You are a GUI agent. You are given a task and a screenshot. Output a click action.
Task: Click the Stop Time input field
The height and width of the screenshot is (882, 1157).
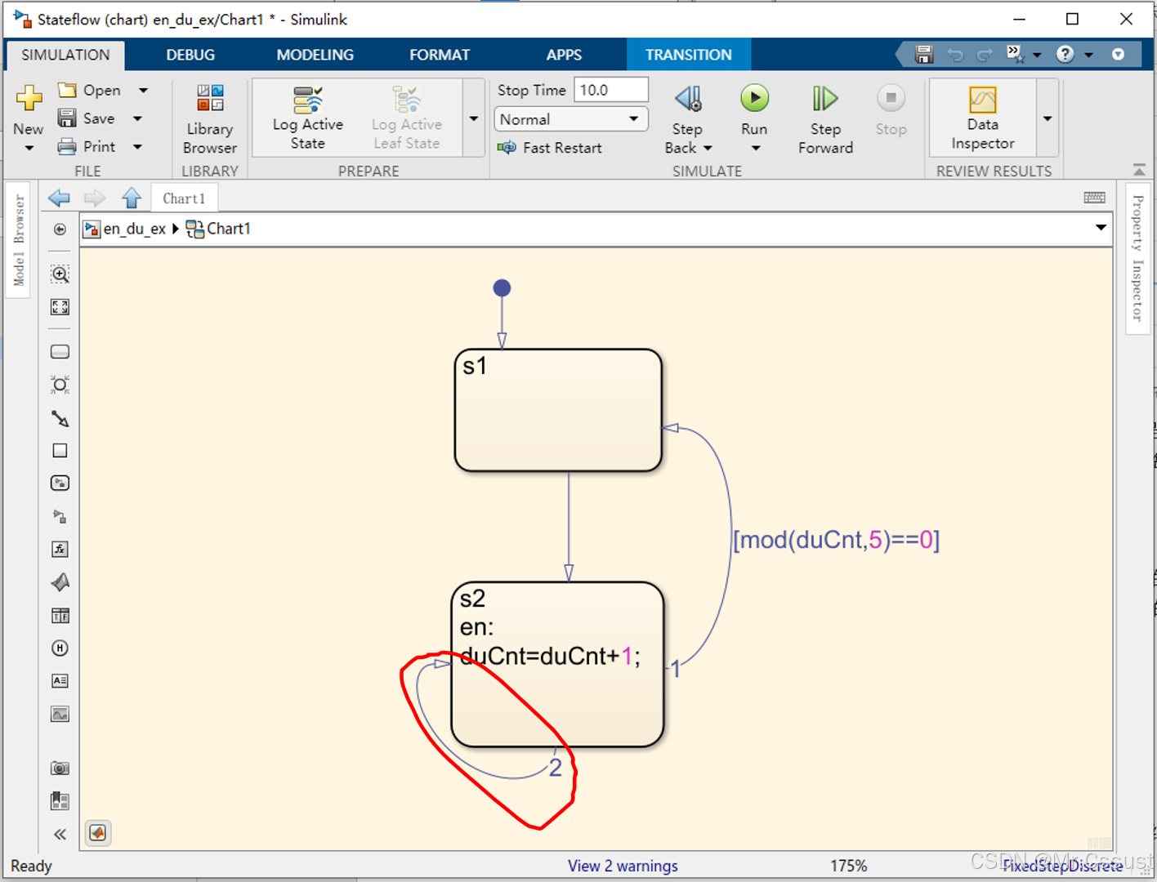click(610, 90)
